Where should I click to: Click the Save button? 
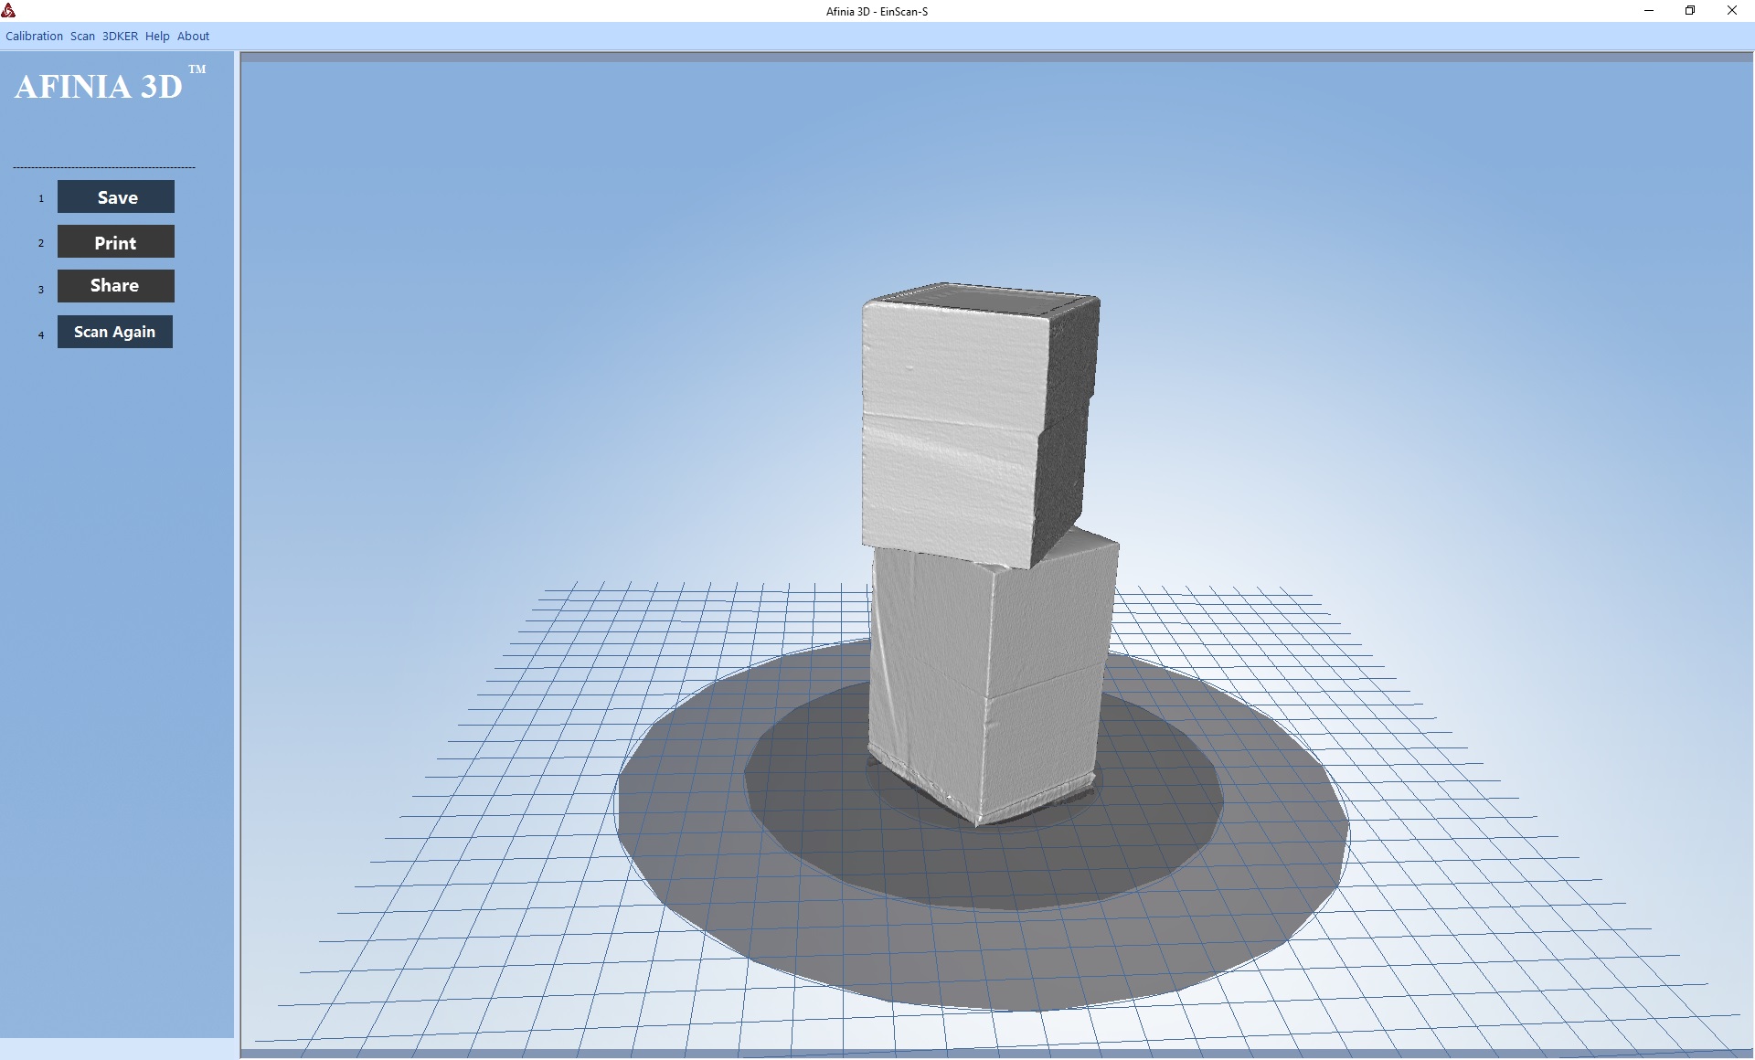pyautogui.click(x=116, y=197)
